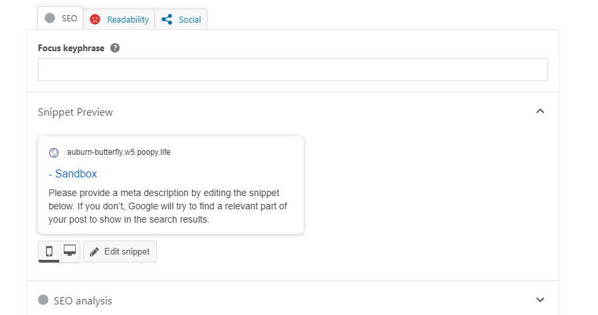Click the Social share icon
The image size is (598, 315).
pos(167,19)
